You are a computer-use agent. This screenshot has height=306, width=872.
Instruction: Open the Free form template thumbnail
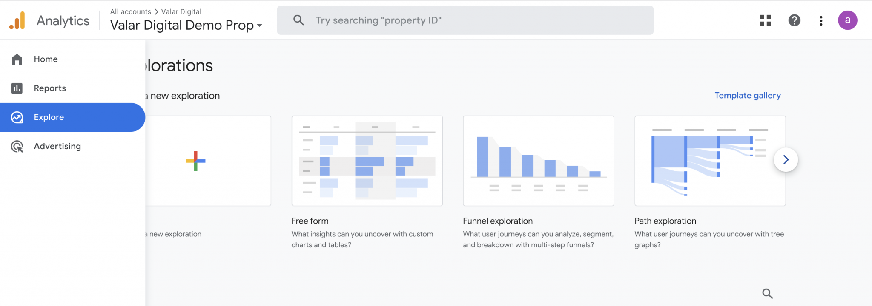(367, 161)
